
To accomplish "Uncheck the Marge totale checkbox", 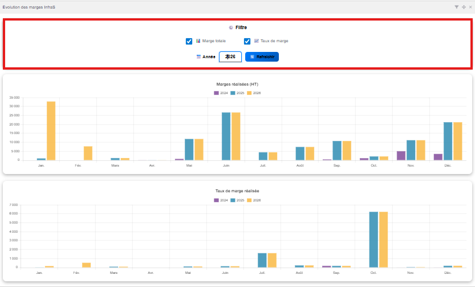I will click(x=189, y=41).
